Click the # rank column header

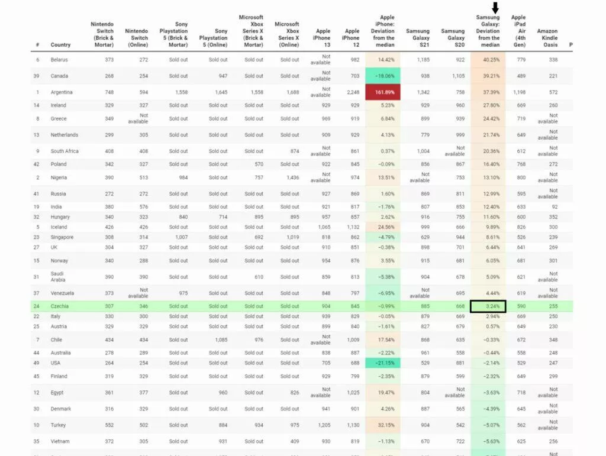coord(37,45)
